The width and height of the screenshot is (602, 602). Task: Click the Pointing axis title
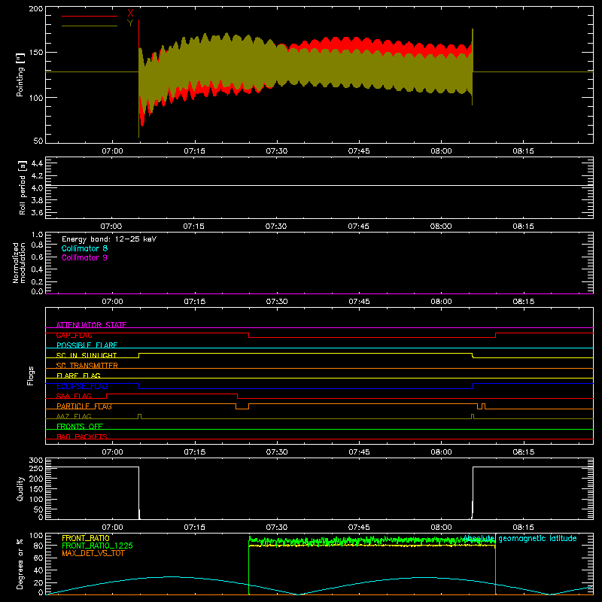[x=20, y=74]
